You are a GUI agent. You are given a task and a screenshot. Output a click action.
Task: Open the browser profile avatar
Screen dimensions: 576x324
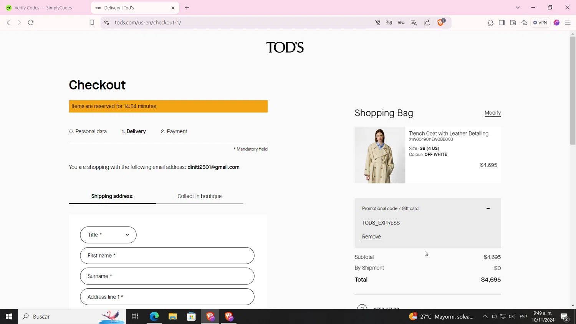click(556, 23)
